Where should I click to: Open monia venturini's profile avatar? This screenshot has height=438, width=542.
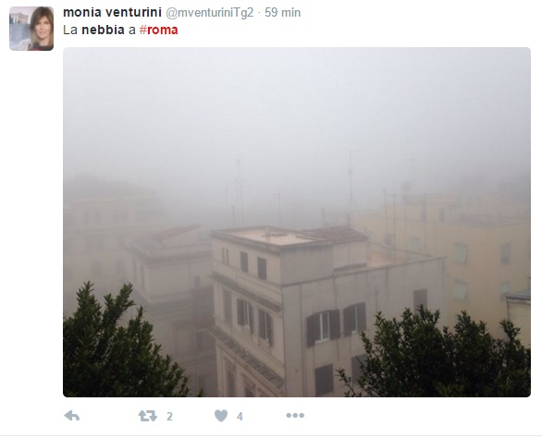click(x=31, y=29)
